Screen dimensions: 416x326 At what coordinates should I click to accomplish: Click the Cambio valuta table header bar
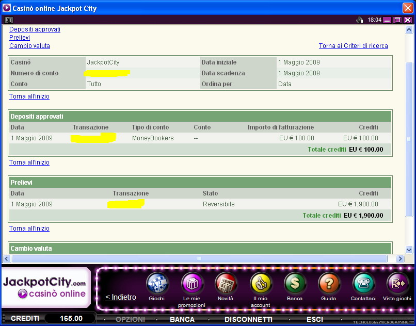tap(200, 249)
